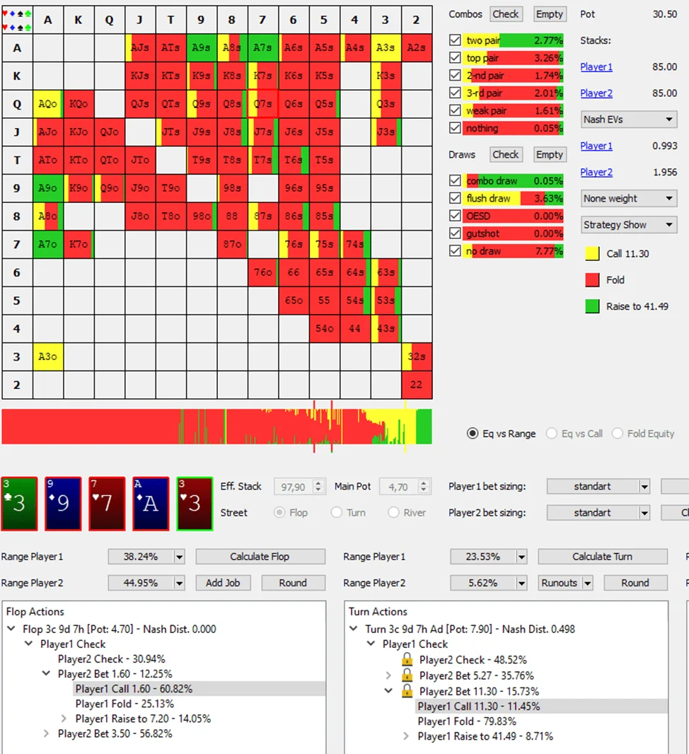This screenshot has height=754, width=689.
Task: Click the 9 of diamonds board card
Action: tap(63, 504)
